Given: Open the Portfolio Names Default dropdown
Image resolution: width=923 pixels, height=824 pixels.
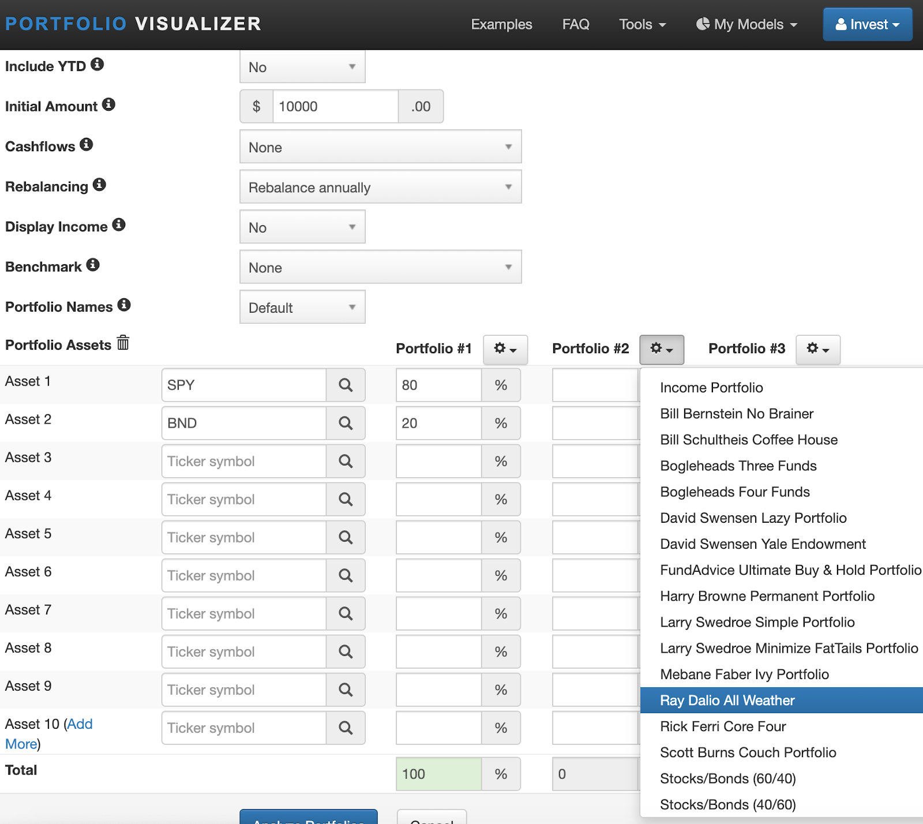Looking at the screenshot, I should tap(302, 307).
